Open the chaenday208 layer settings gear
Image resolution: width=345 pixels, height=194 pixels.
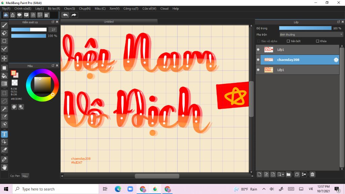[336, 60]
